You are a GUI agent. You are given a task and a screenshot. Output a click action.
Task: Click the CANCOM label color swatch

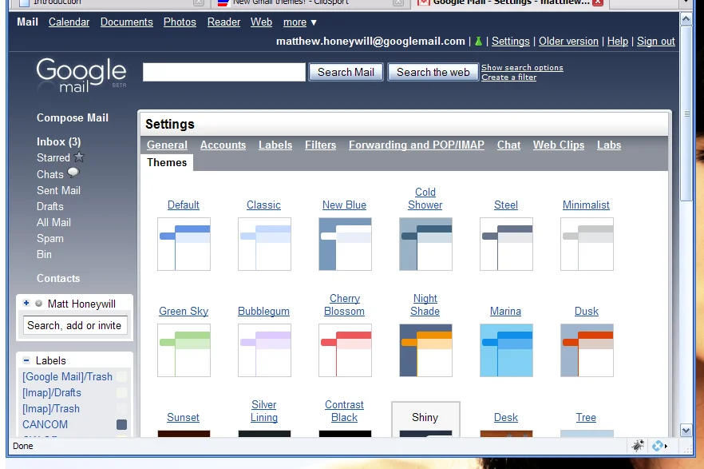(x=121, y=424)
